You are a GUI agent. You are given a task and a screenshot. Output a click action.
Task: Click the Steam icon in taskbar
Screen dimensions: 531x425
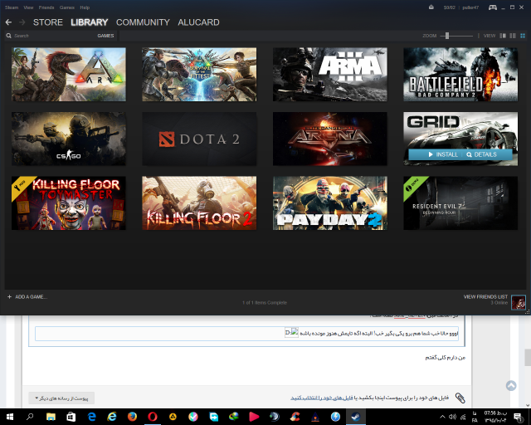click(x=356, y=417)
